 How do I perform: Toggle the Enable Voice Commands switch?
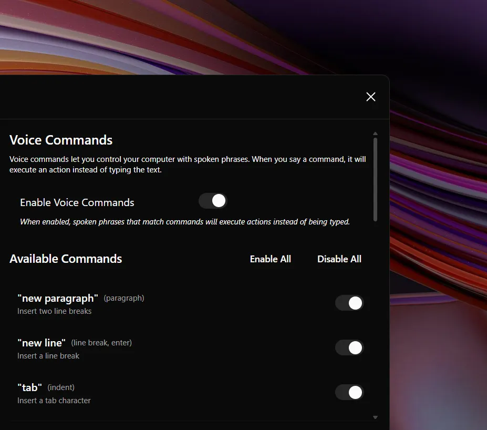pos(213,201)
